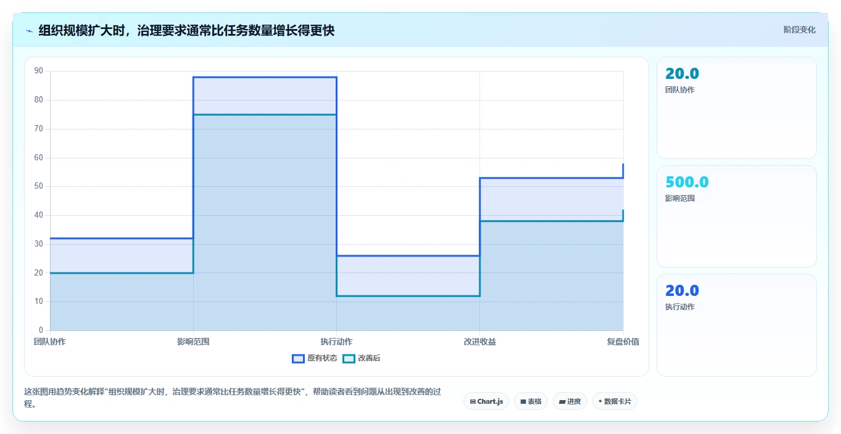Select the Chart.js tag
841x434 pixels.
point(486,401)
